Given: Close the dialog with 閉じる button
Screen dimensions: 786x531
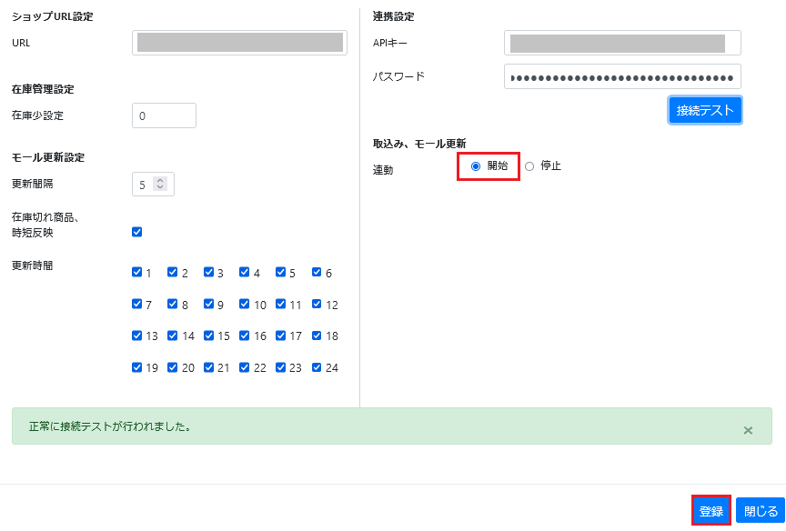Looking at the screenshot, I should [x=761, y=510].
